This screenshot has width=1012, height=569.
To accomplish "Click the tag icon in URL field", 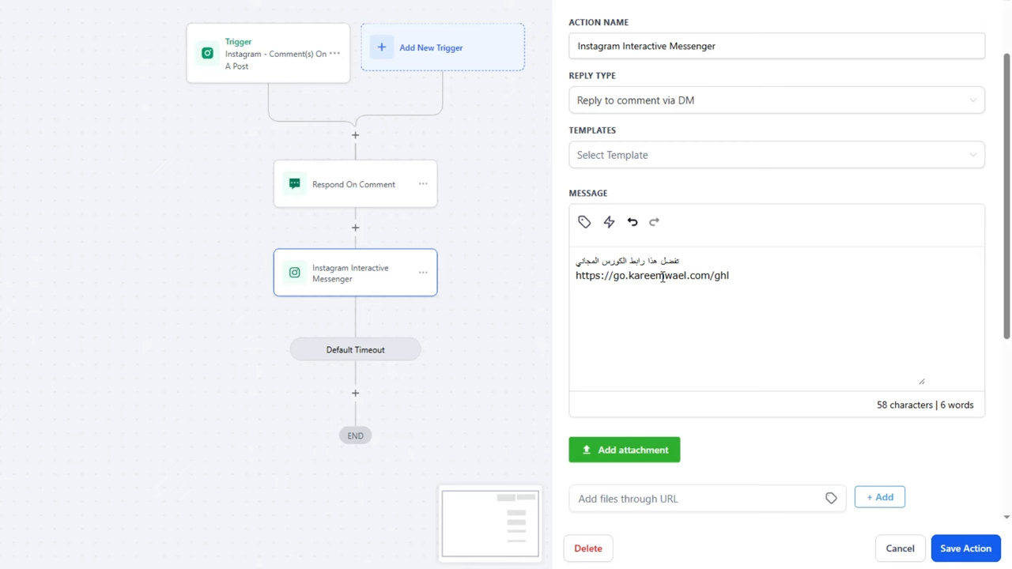I will (831, 498).
